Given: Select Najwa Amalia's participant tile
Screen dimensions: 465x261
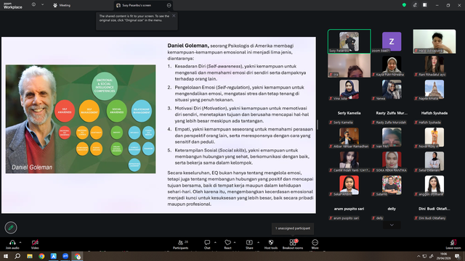Looking at the screenshot, I should tap(434, 90).
